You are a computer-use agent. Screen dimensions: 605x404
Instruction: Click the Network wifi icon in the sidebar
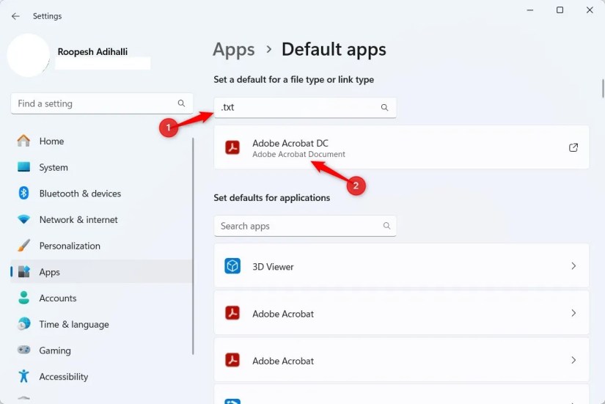[x=23, y=219]
